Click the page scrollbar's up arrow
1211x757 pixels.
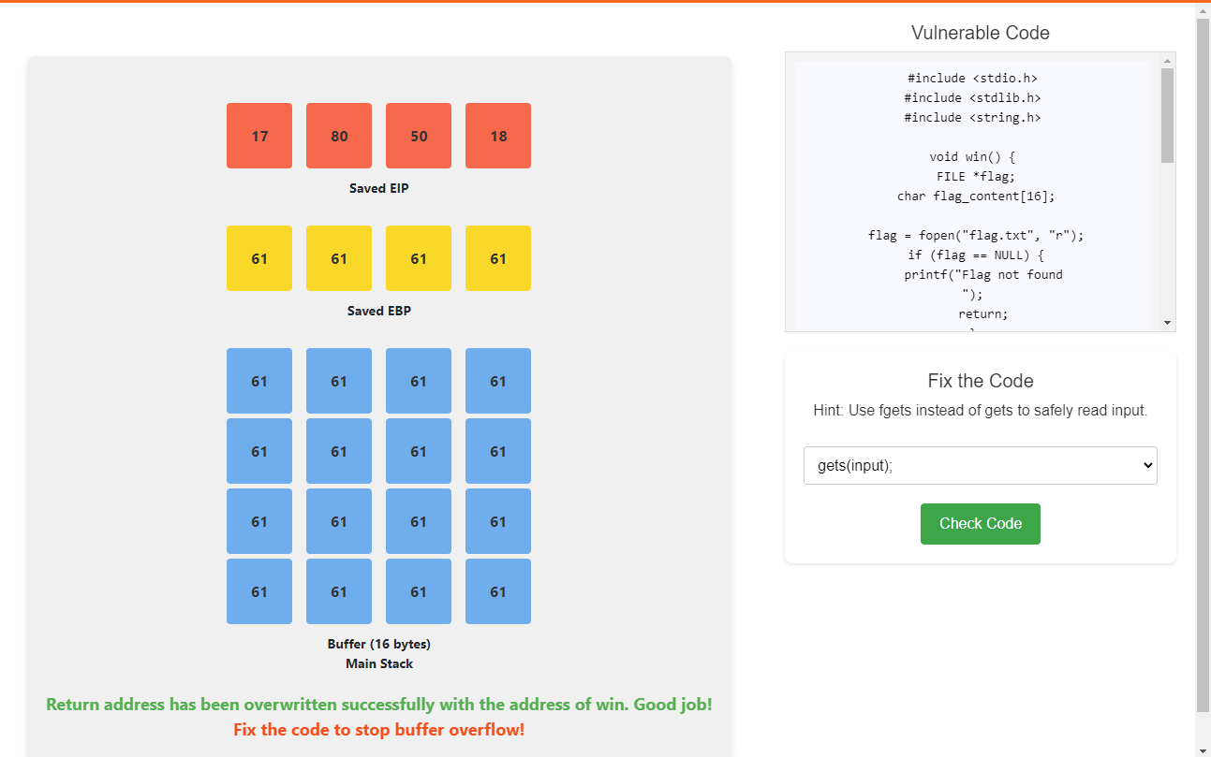[1203, 10]
